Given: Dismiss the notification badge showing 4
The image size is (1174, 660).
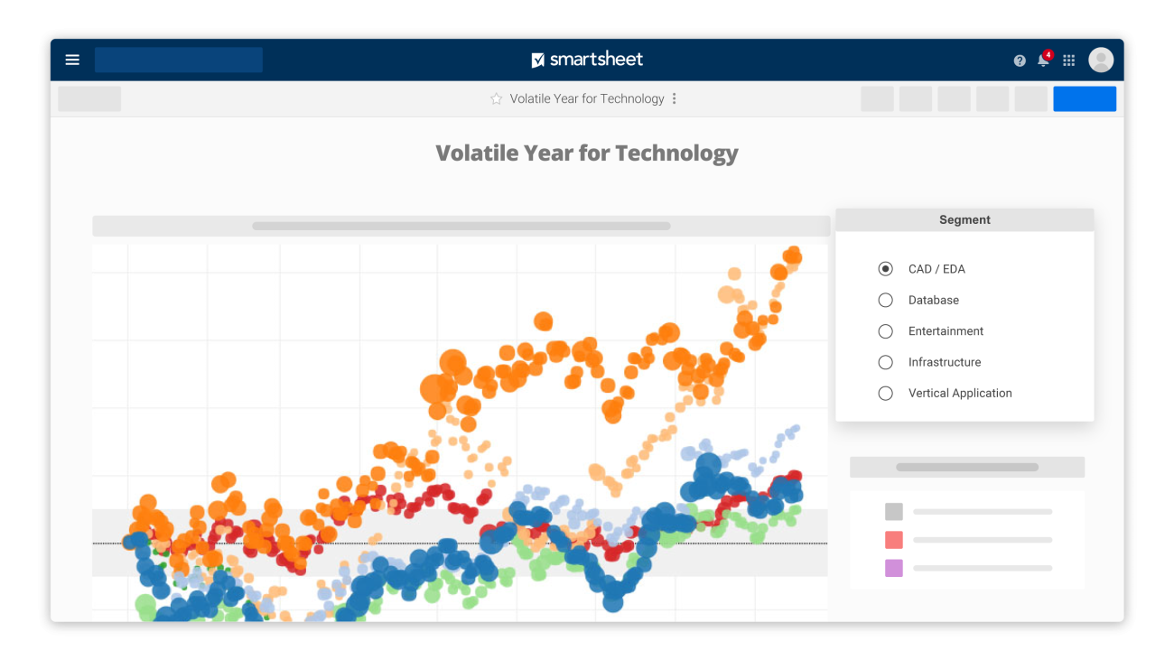Looking at the screenshot, I should 1048,53.
